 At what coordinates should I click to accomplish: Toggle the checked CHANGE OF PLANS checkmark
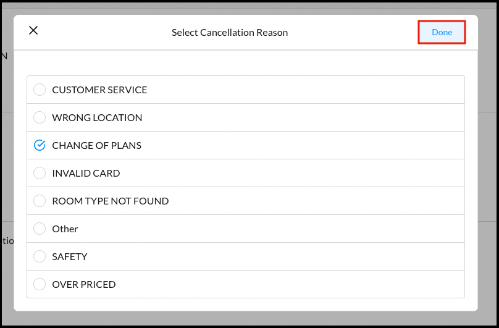[x=40, y=145]
